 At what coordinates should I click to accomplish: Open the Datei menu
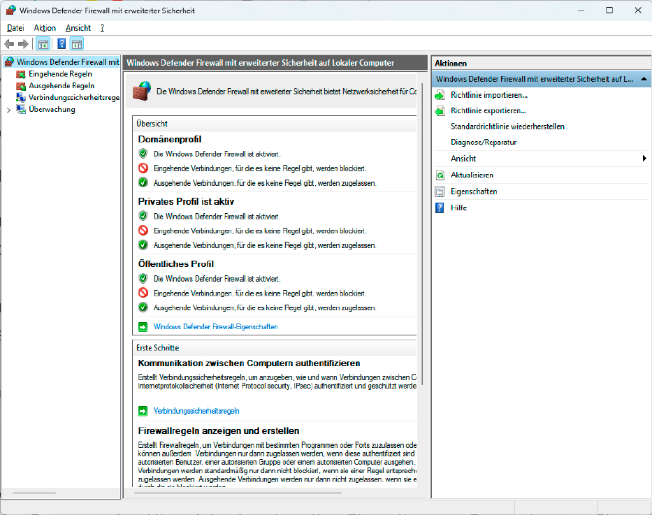pos(15,28)
